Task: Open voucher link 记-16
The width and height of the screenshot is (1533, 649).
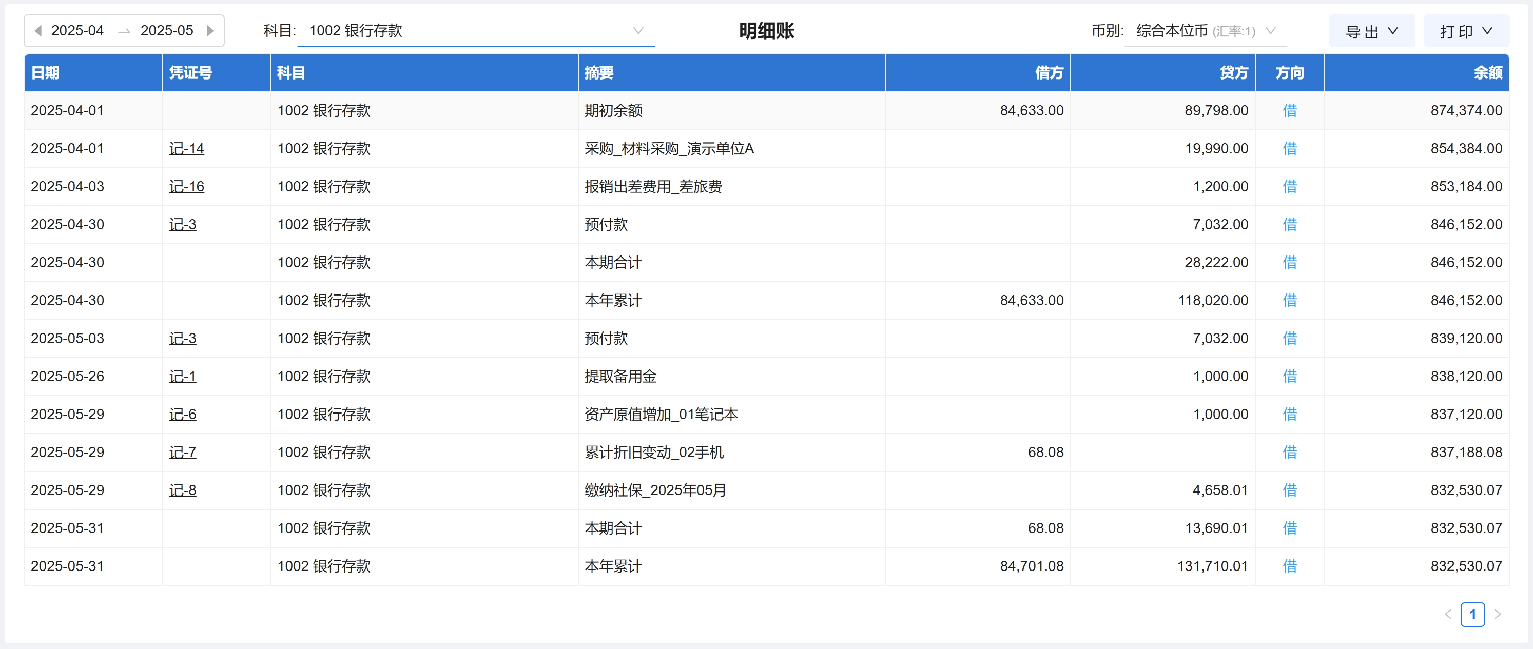Action: (186, 187)
